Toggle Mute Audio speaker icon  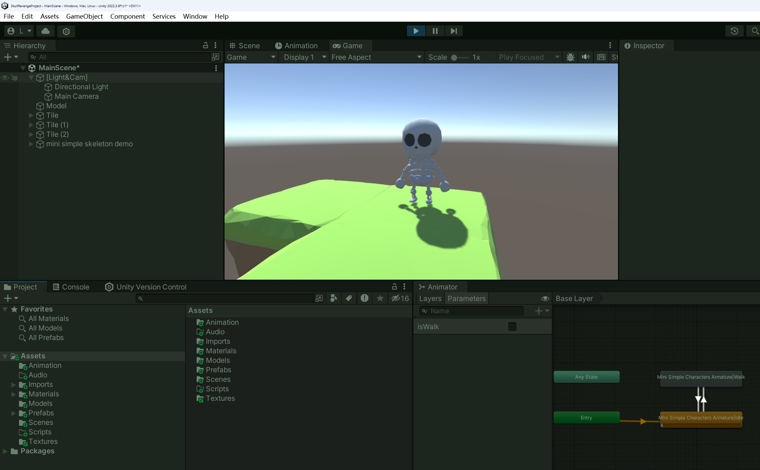click(586, 57)
